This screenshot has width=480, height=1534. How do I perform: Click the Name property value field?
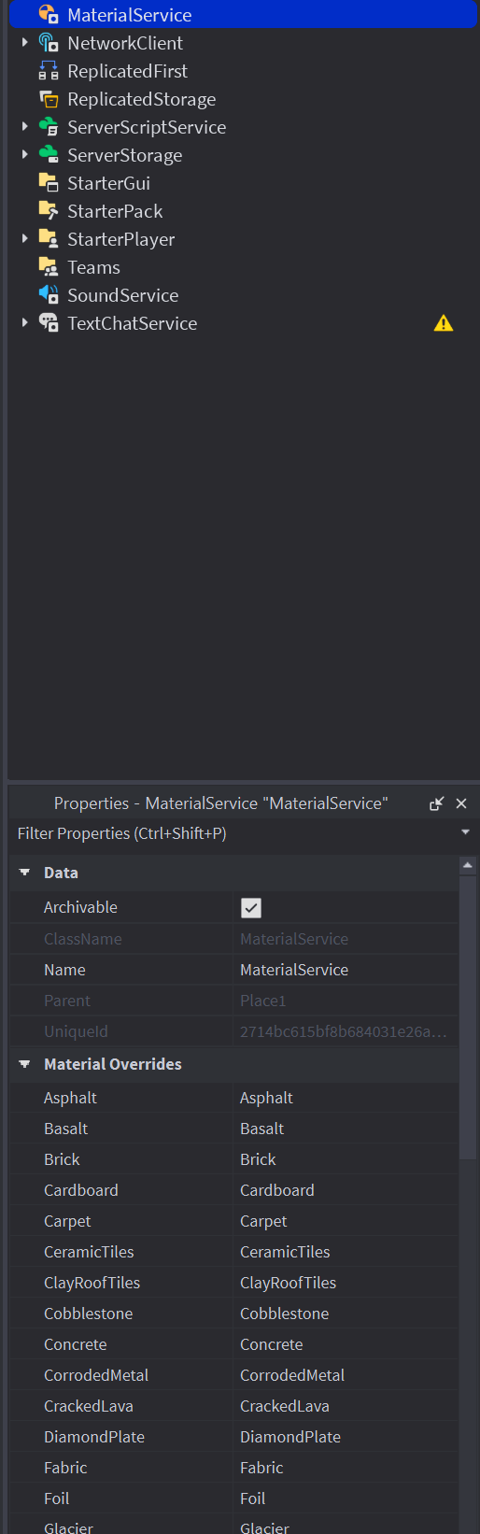click(x=346, y=970)
